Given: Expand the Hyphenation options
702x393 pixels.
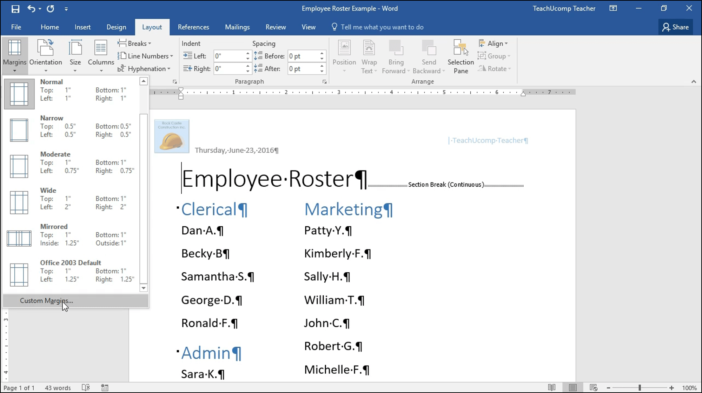Looking at the screenshot, I should 145,68.
